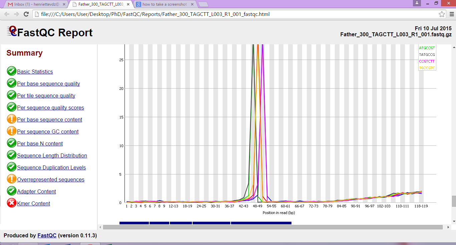Viewport: 456px width, 245px height.
Task: Click the orange warning icon beside Per base sequence content
Action: click(11, 119)
